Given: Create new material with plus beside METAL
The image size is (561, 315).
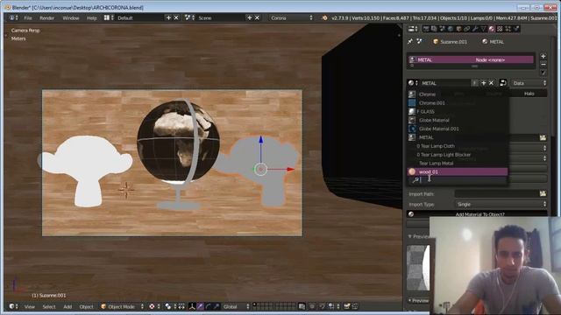Looking at the screenshot, I should click(x=483, y=83).
